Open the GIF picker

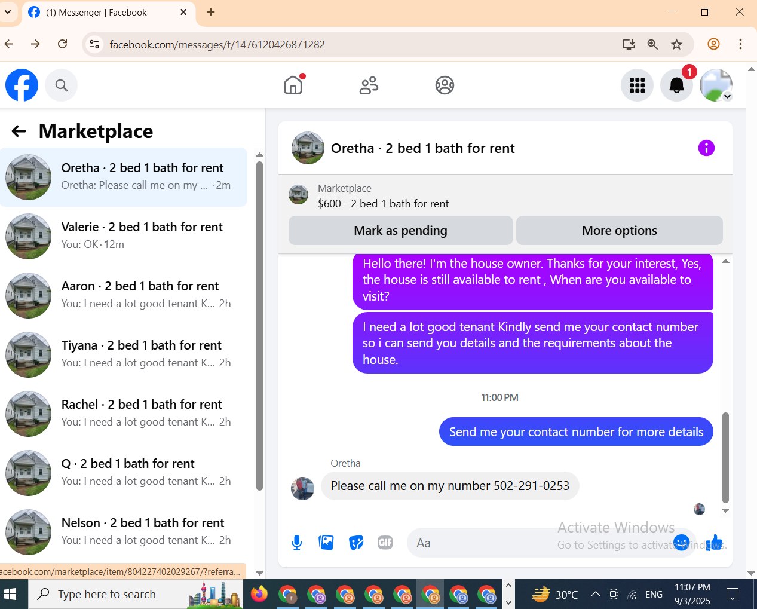pos(385,543)
